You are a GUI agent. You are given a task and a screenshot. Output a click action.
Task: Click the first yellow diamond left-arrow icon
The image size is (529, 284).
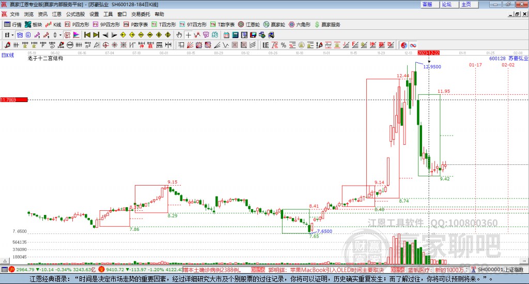123,35
